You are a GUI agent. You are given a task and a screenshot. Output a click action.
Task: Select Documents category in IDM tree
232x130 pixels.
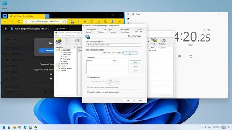pyautogui.click(x=67, y=55)
